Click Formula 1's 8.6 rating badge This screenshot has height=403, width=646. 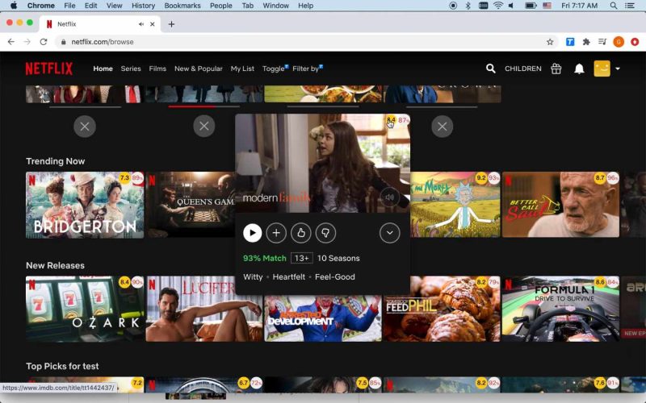(600, 282)
